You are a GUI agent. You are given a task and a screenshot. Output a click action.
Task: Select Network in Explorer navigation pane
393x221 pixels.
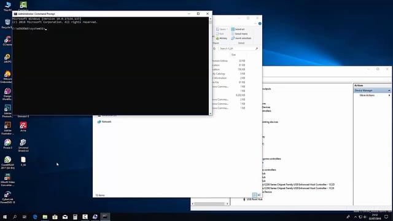coord(104,122)
